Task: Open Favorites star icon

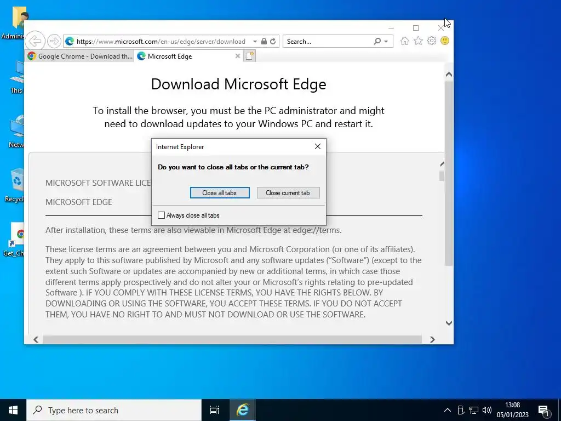Action: pyautogui.click(x=418, y=41)
